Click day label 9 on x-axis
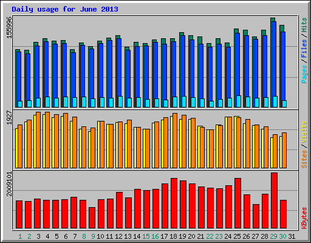Image resolution: width=311 pixels, height=243 pixels. pyautogui.click(x=93, y=236)
